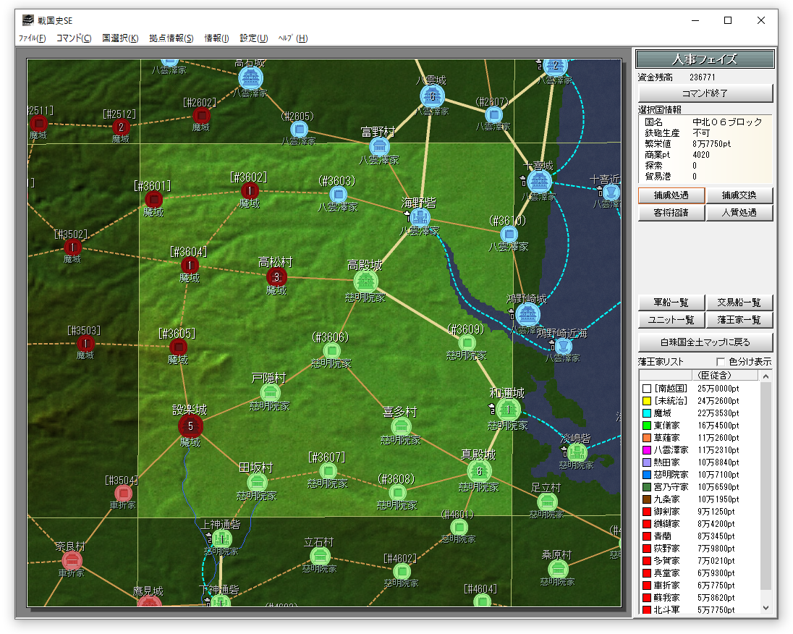Screen dimensions: 793x634
Task: Click the magenta swatch for 八雲澤家
Action: 647,450
